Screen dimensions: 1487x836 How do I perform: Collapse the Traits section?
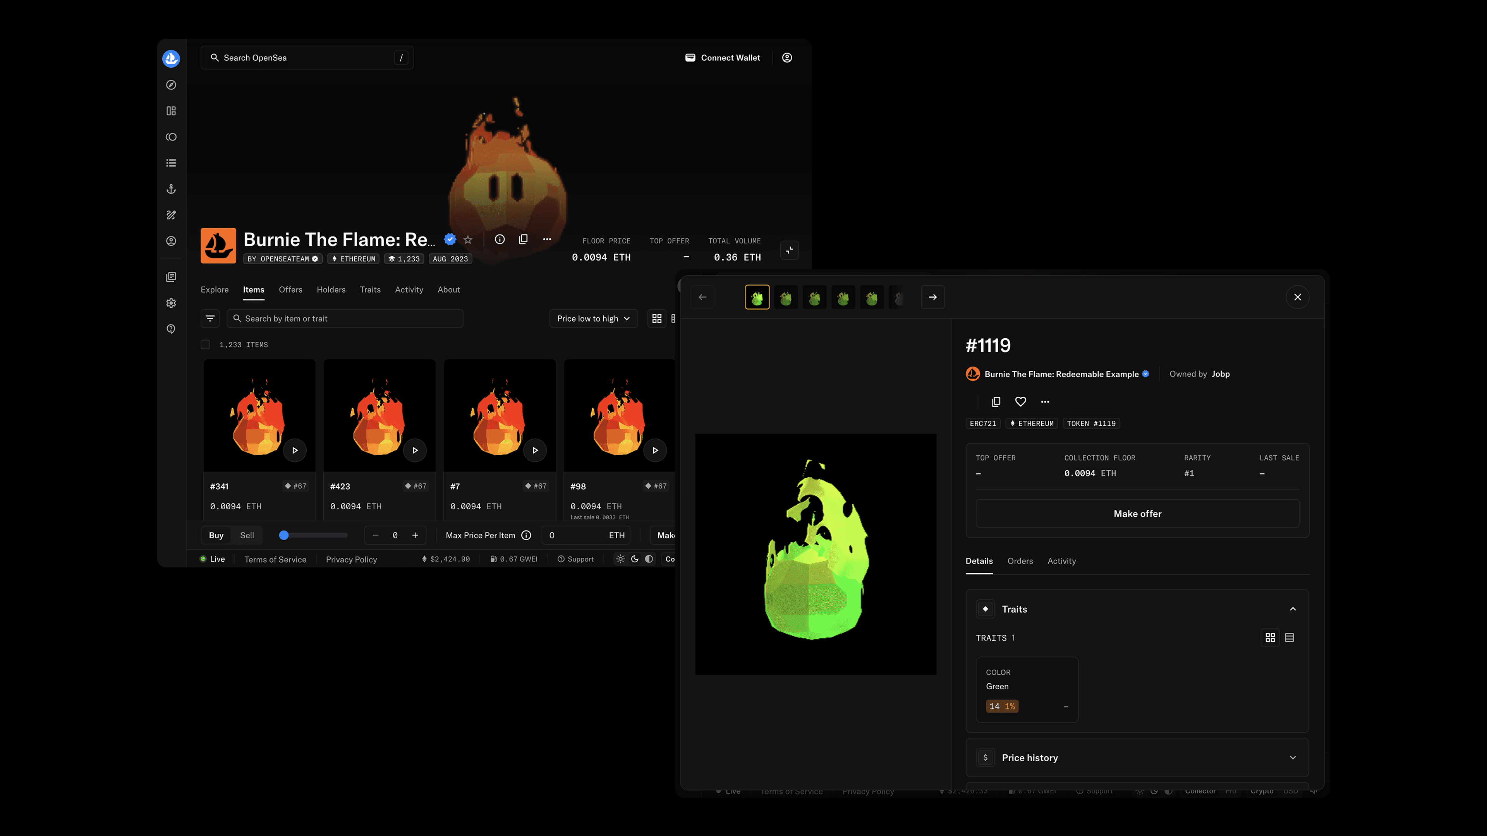(1293, 609)
